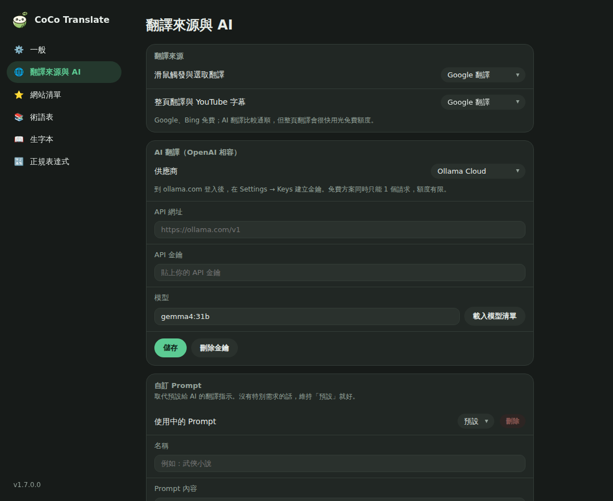Go to the 網站清單 page
Screen dimensions: 613x501
click(x=64, y=95)
